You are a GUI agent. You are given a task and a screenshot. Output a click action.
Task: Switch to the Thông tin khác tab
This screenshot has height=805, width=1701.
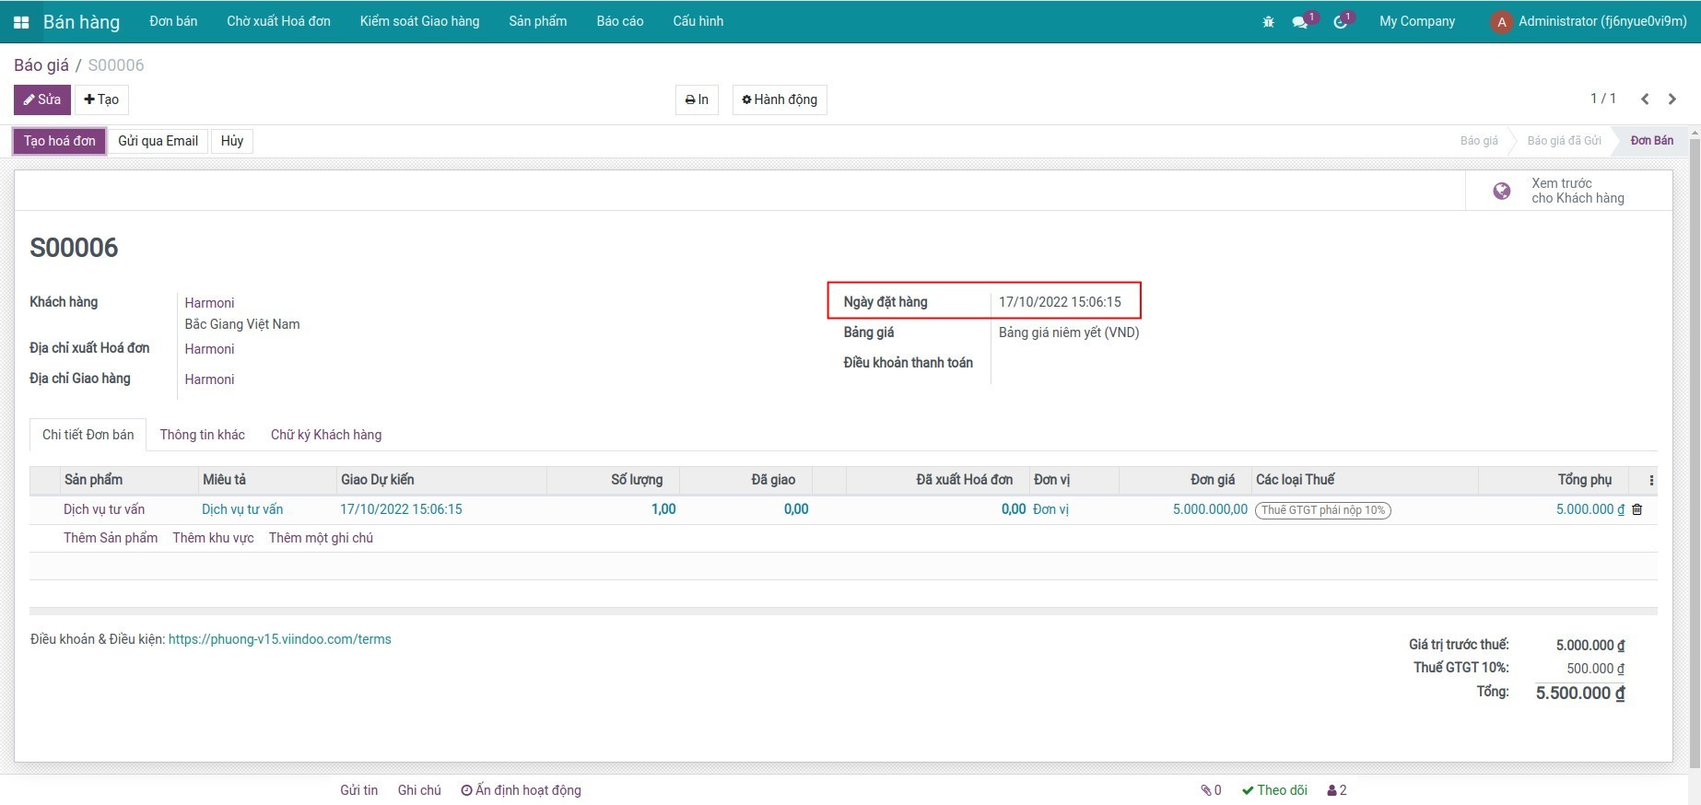(x=202, y=435)
